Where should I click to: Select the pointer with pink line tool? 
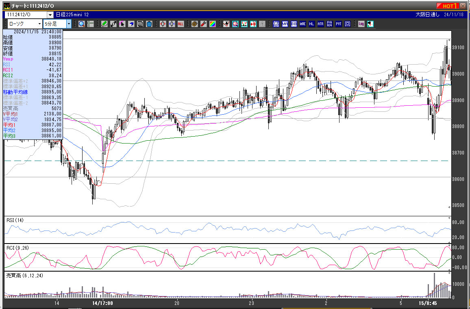point(122,24)
